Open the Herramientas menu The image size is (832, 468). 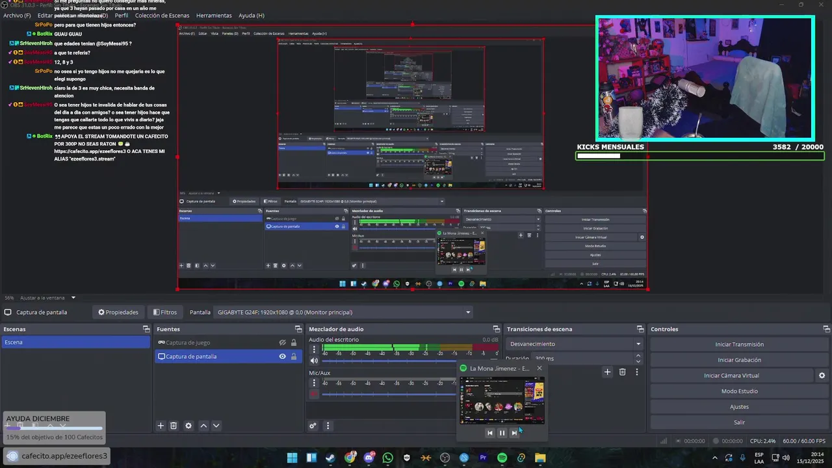(x=214, y=15)
